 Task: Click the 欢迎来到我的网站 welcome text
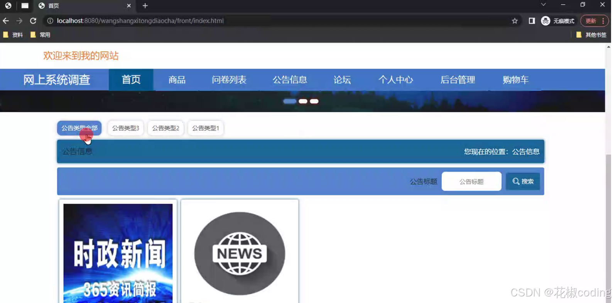point(81,56)
